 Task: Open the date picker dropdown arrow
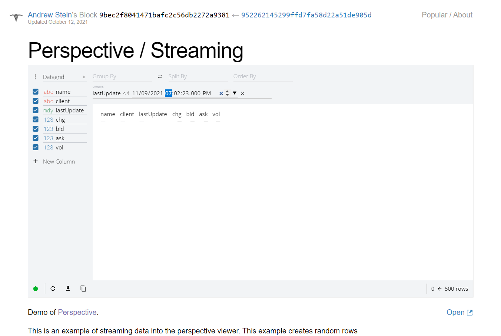[x=235, y=93]
